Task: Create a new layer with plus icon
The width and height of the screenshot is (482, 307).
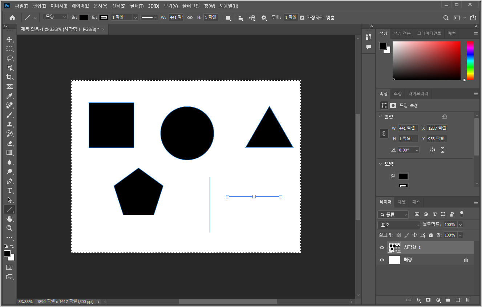Action: (x=458, y=300)
